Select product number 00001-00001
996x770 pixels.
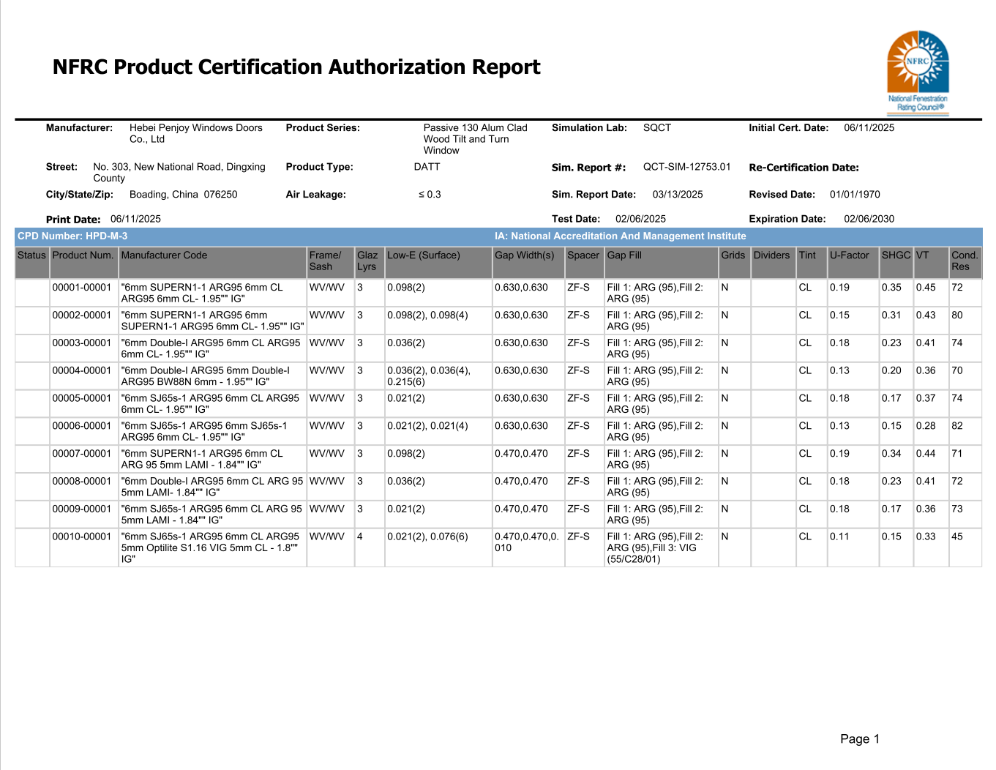click(x=82, y=288)
